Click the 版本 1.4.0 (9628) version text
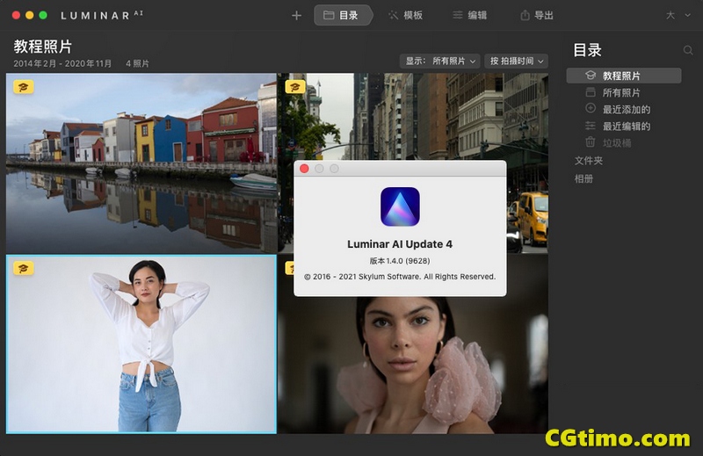 [x=400, y=261]
